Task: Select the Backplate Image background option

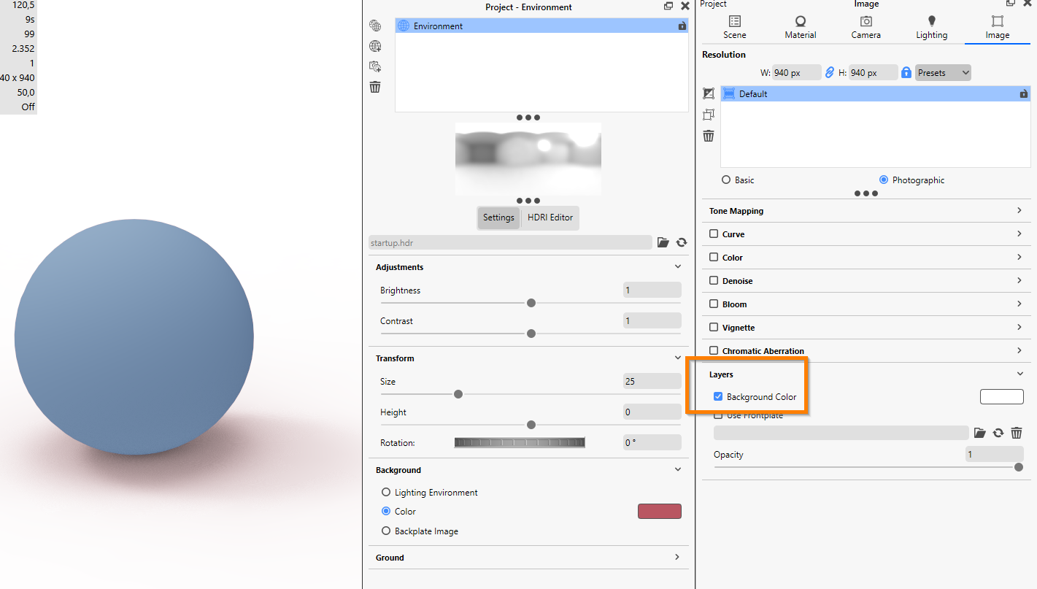Action: coord(386,531)
